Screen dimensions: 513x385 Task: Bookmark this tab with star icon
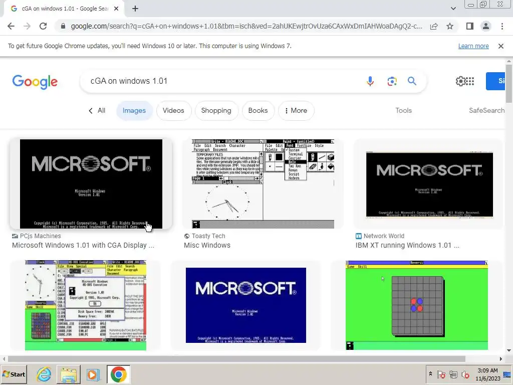point(450,26)
